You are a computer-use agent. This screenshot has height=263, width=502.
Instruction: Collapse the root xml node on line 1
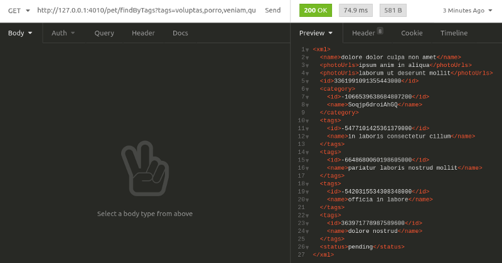coord(307,49)
